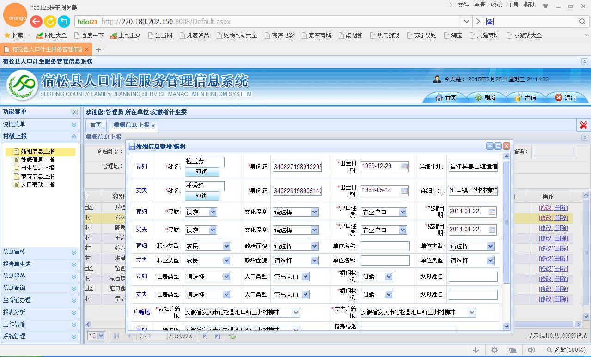
Task: Expand the 信息服务 section
Action: tap(74, 276)
